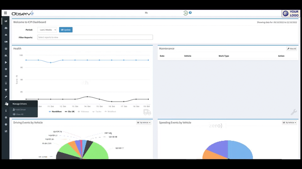The width and height of the screenshot is (302, 169).
Task: Expand By Vehicle dropdown for Driving Events
Action: tap(144, 123)
